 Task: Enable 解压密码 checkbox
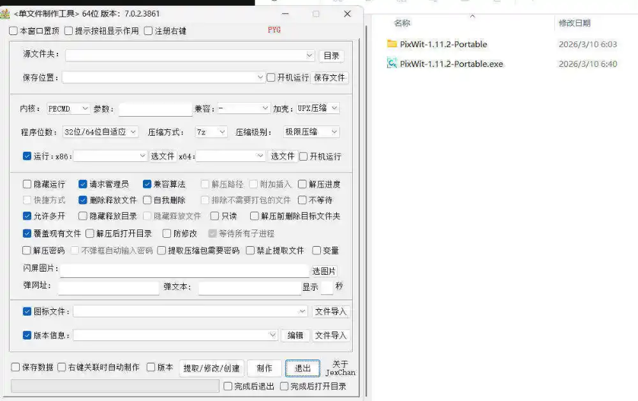click(26, 251)
